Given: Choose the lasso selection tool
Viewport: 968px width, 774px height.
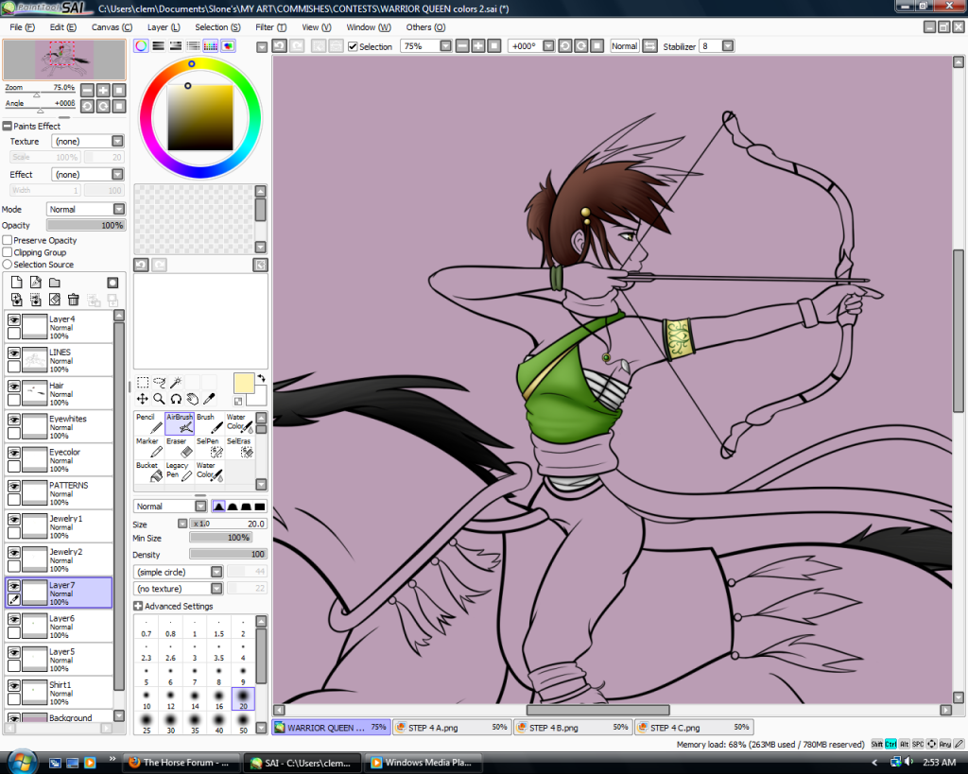Looking at the screenshot, I should pos(159,382).
